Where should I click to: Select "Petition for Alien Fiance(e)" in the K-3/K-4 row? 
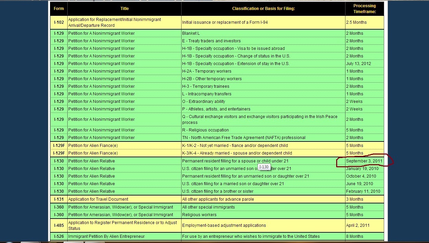tap(93, 153)
